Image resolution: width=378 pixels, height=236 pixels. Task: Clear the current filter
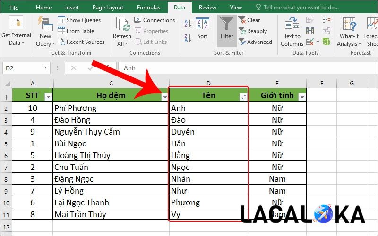tap(249, 20)
